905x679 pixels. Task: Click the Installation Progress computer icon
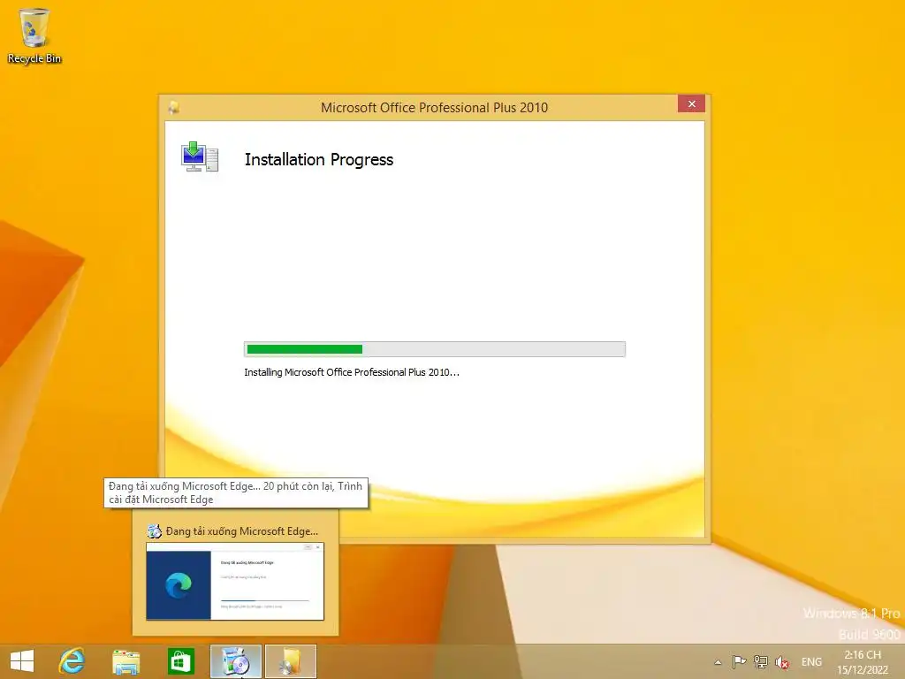[x=200, y=156]
